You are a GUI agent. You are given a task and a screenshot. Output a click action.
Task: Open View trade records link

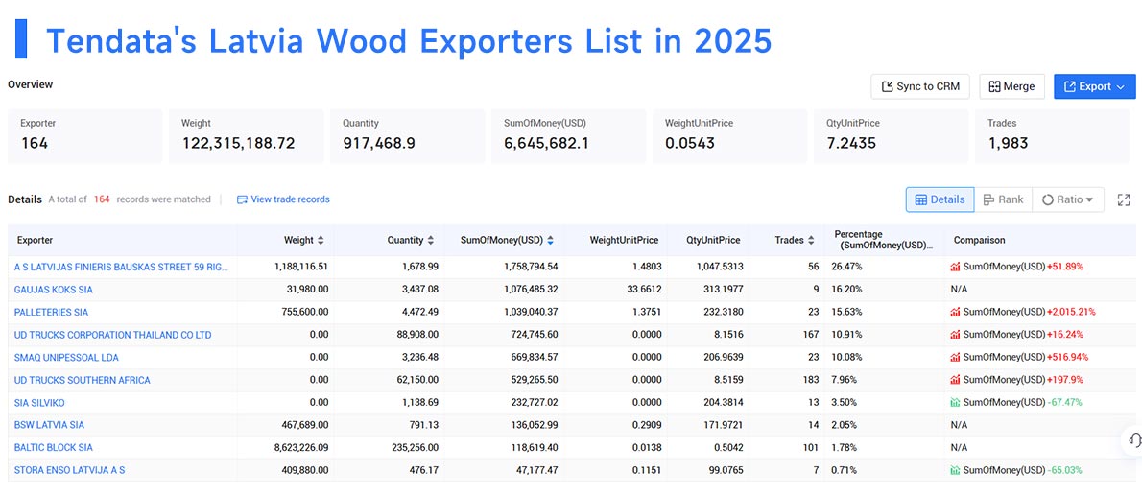(283, 199)
